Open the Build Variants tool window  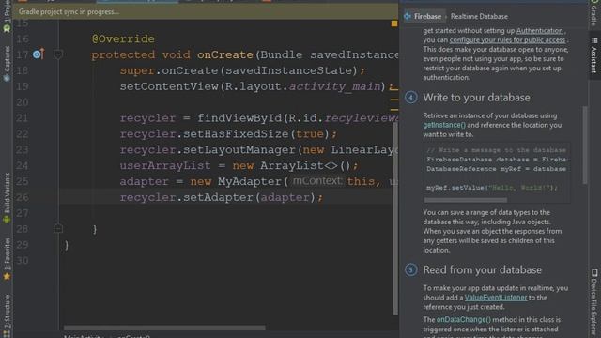pyautogui.click(x=7, y=198)
